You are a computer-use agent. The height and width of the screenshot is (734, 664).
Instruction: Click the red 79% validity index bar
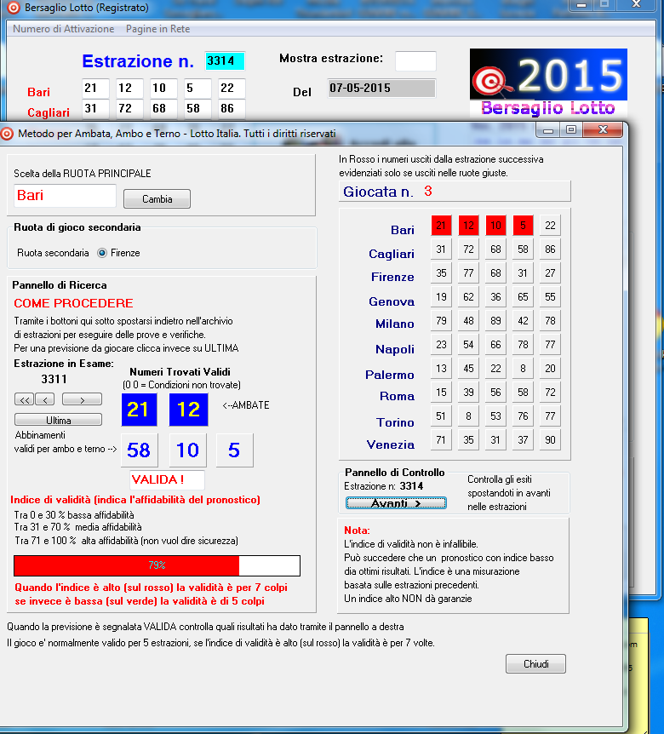tap(157, 565)
